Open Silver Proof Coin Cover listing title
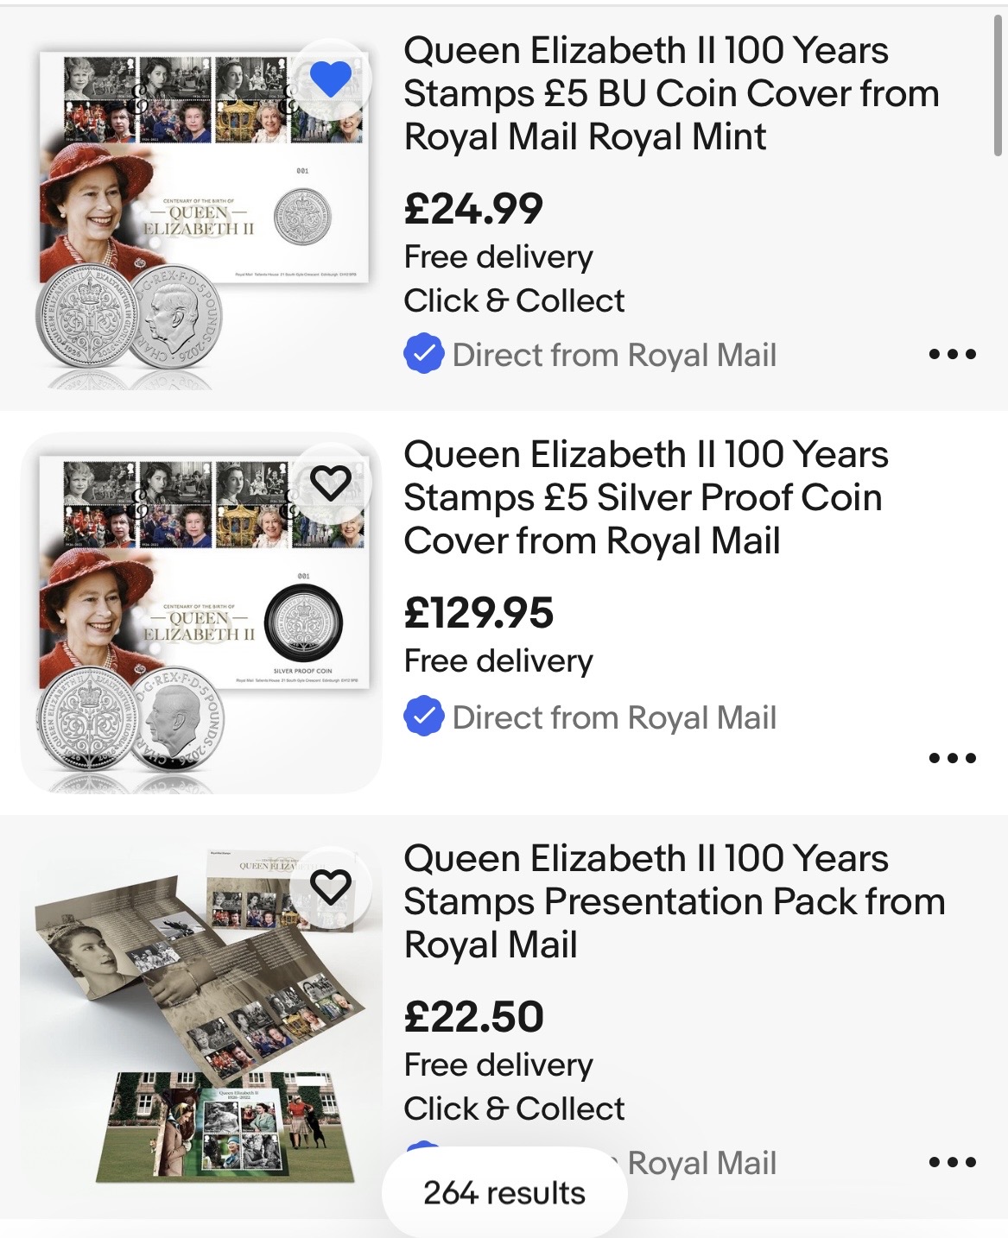Image resolution: width=1008 pixels, height=1238 pixels. pyautogui.click(x=644, y=497)
